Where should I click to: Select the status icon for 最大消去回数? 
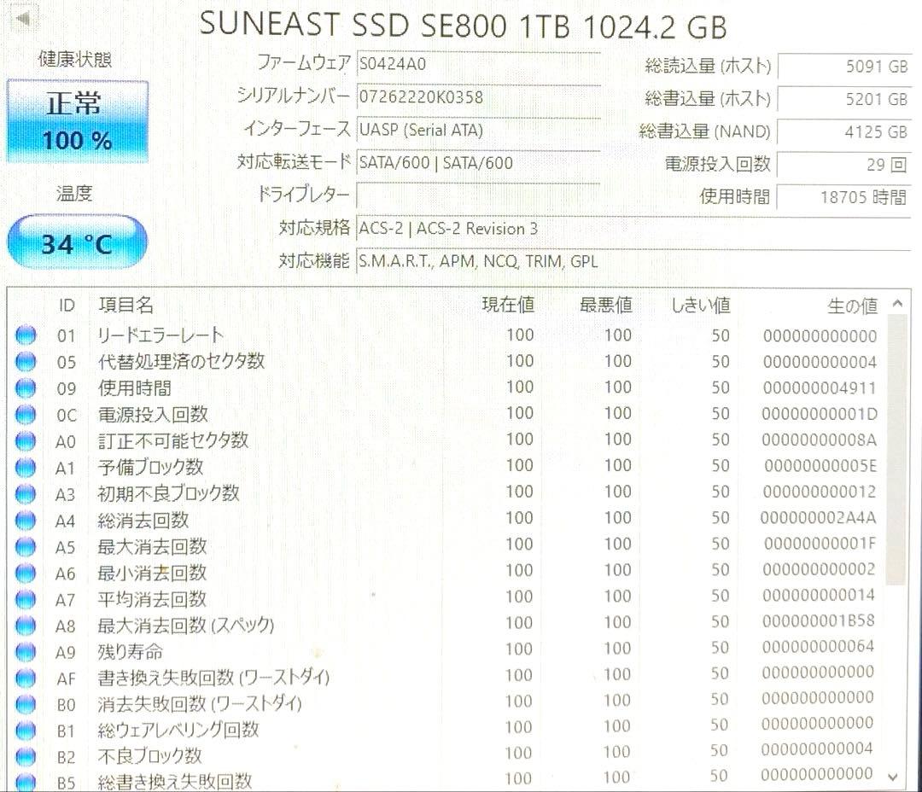coord(24,545)
